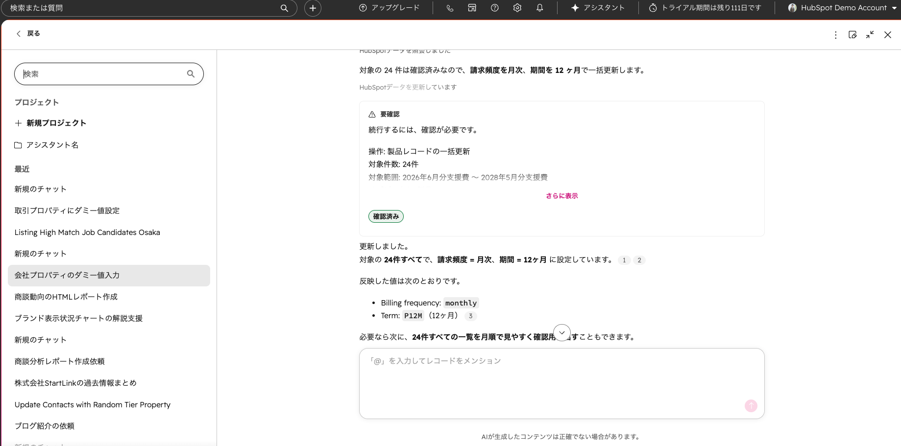Click scroll-to-bottom chevron circle button
This screenshot has height=446, width=901.
[562, 332]
